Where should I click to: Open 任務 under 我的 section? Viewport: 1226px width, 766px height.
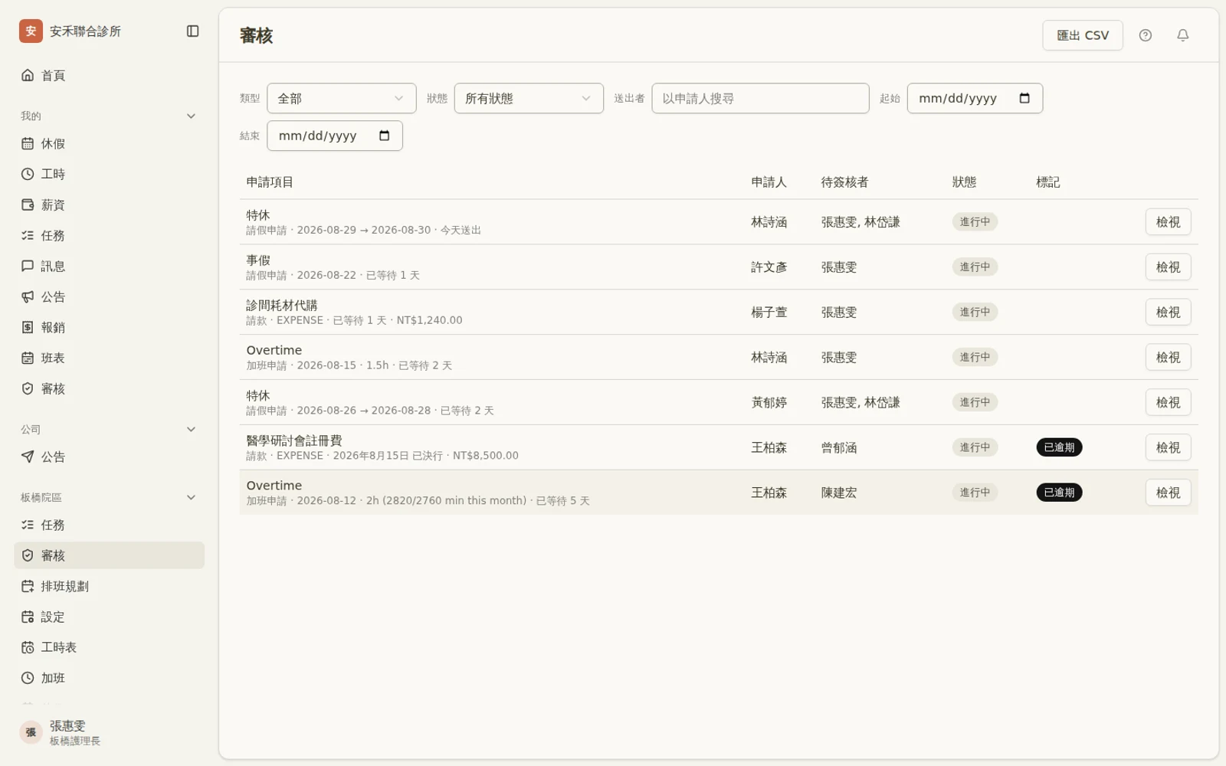[x=110, y=236]
